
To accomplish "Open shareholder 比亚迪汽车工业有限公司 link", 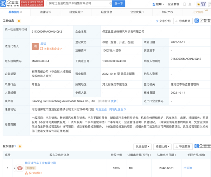I will (40, 163).
